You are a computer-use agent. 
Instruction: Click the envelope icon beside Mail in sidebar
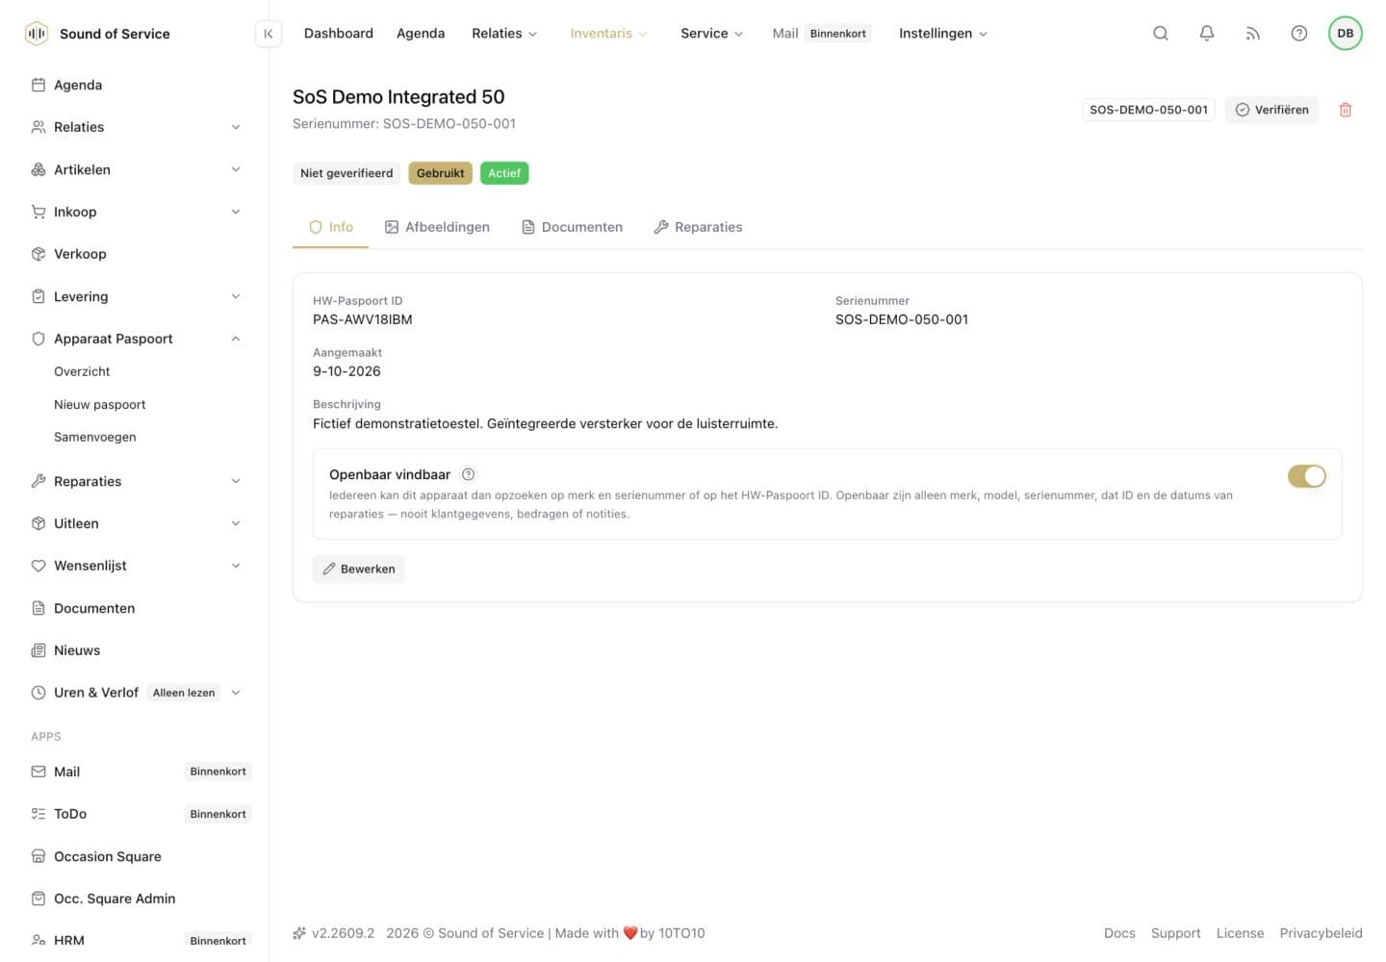point(38,772)
